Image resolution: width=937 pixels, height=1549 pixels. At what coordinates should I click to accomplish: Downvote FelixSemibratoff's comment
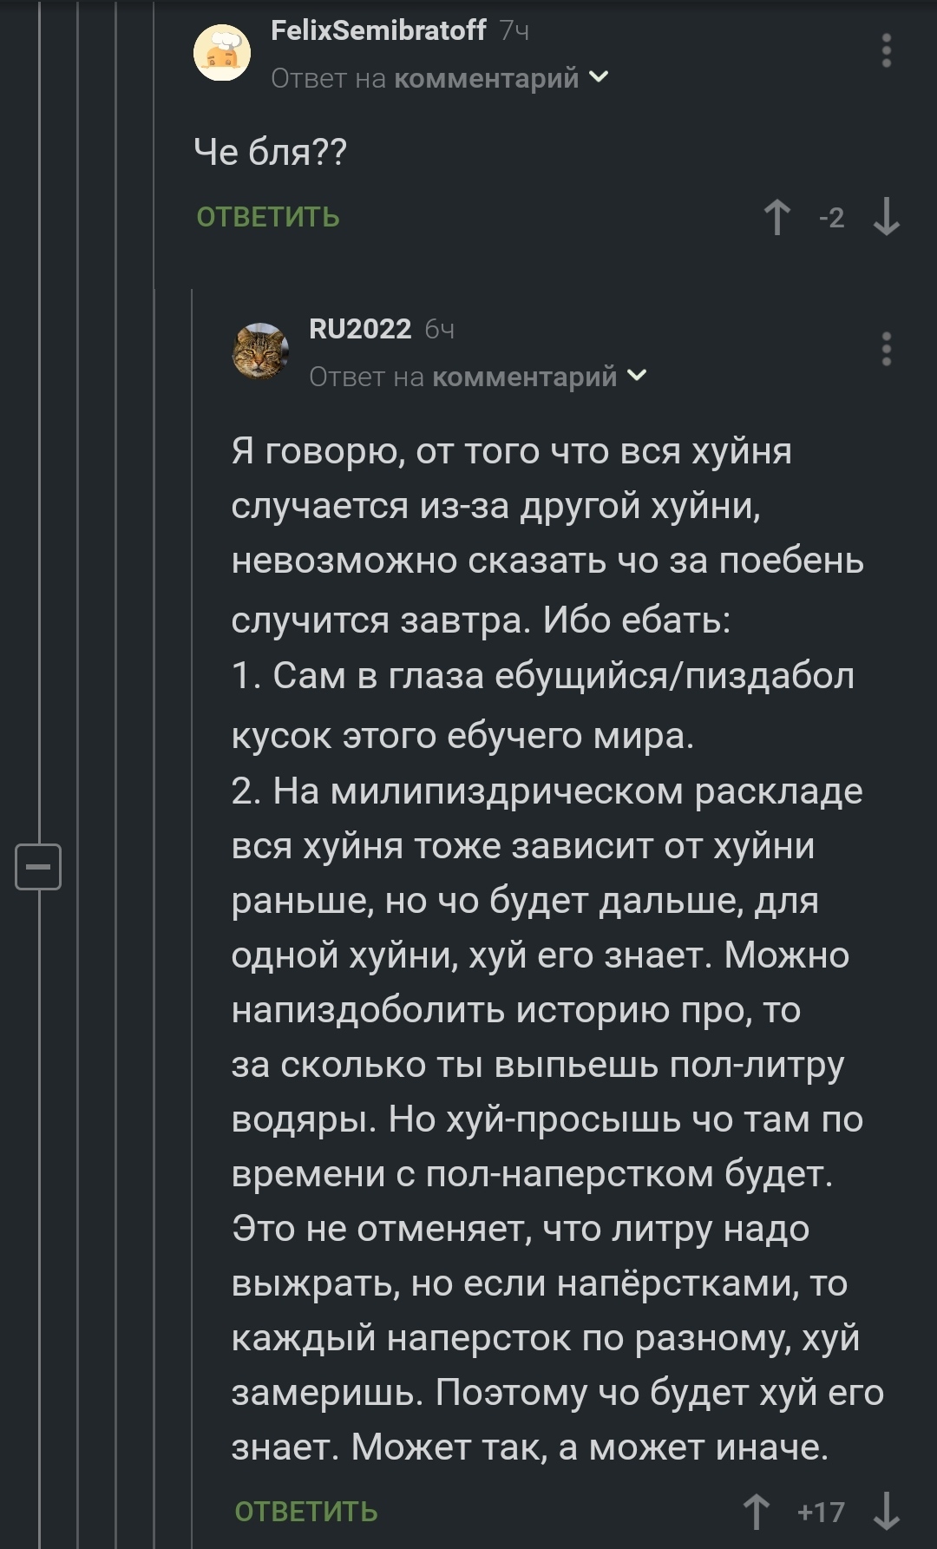(886, 217)
